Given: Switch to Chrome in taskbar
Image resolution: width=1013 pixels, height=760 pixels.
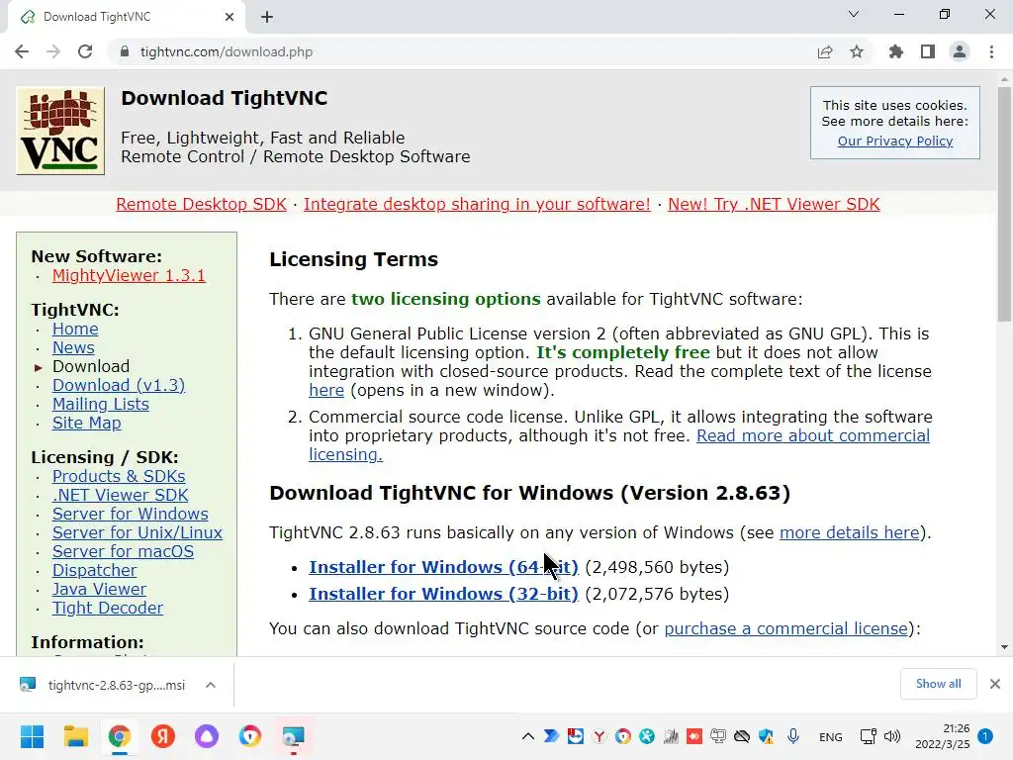Looking at the screenshot, I should pyautogui.click(x=120, y=736).
